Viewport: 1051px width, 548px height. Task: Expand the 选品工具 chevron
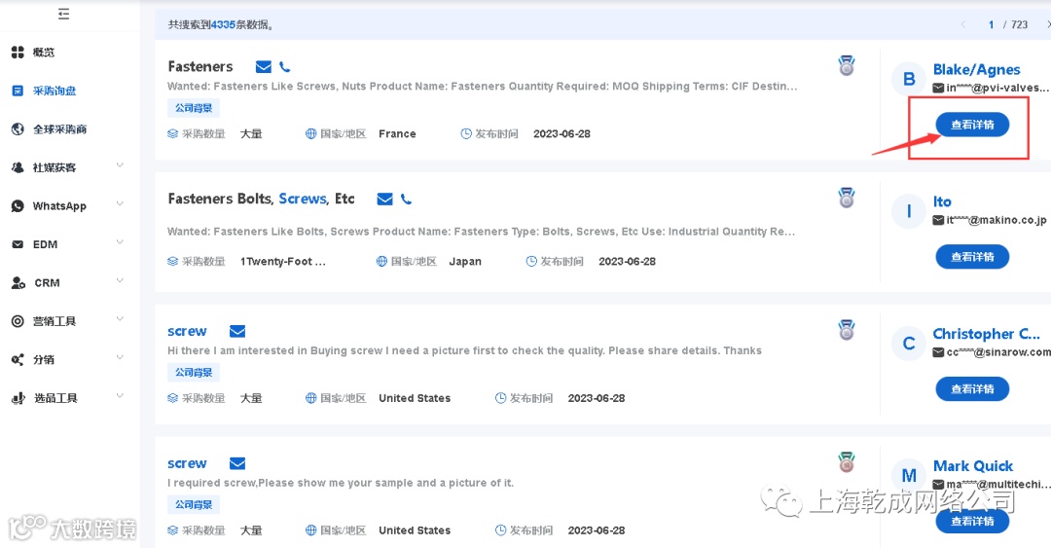tap(120, 395)
